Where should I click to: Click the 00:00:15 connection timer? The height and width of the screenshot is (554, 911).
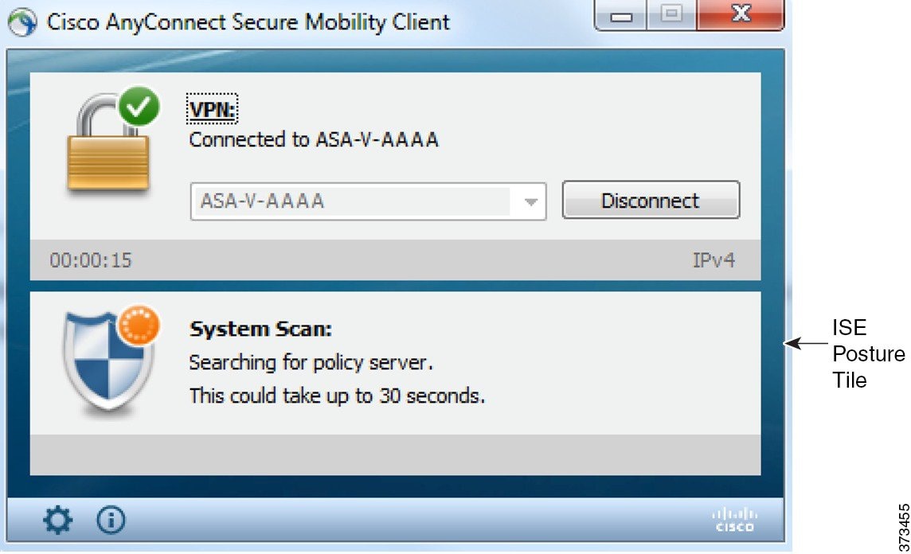[x=91, y=260]
